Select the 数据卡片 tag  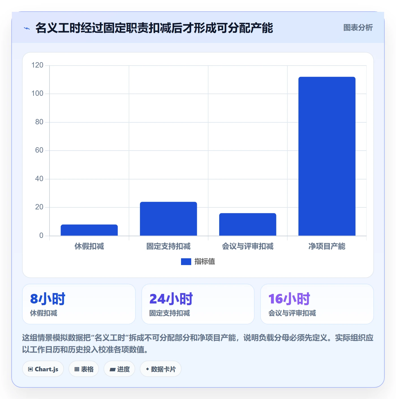[x=161, y=369]
